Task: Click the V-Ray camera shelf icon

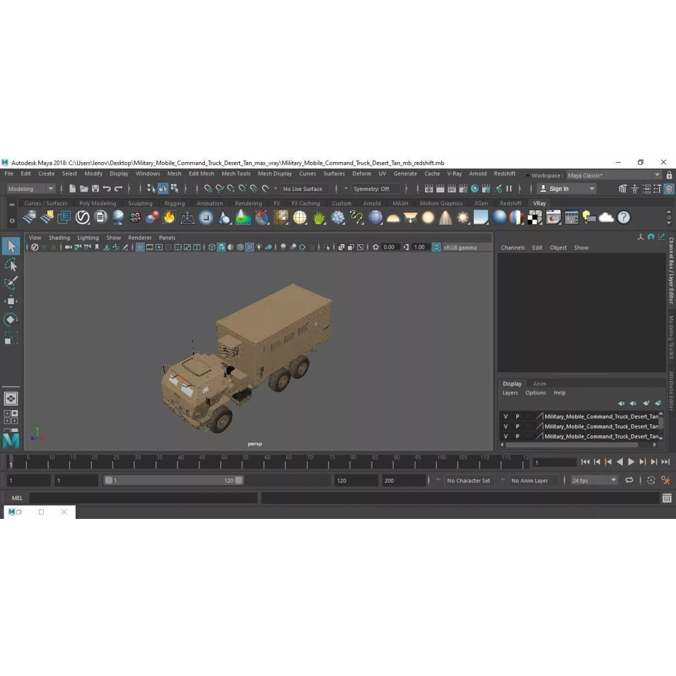Action: point(135,217)
